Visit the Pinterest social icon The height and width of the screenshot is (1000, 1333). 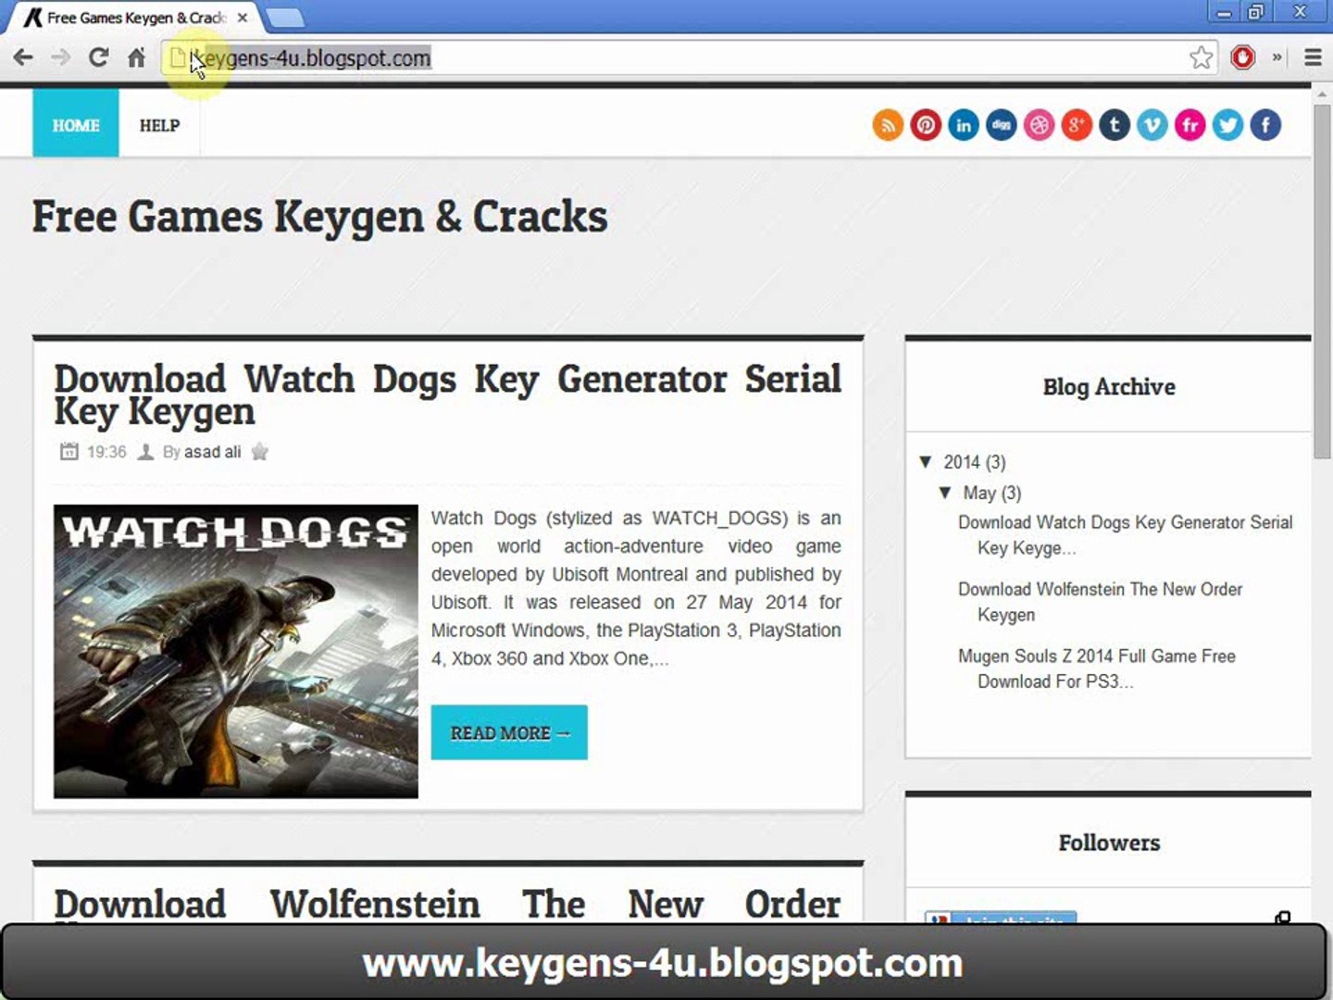pos(926,125)
